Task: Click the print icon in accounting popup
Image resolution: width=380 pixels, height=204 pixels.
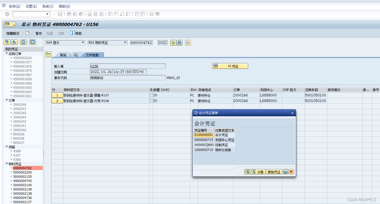Action: (286, 172)
